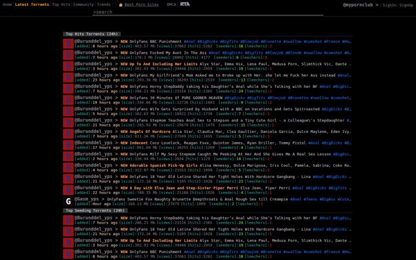
Task: Click uploader avatar on Top Hits BBC Punishment row
Action: click(68, 43)
